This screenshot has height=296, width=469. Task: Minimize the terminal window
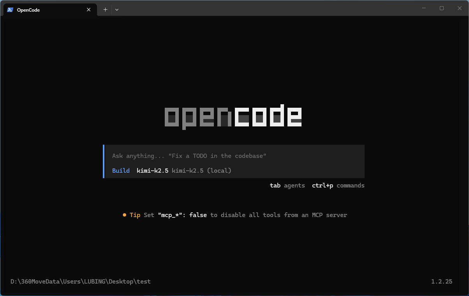coord(424,8)
